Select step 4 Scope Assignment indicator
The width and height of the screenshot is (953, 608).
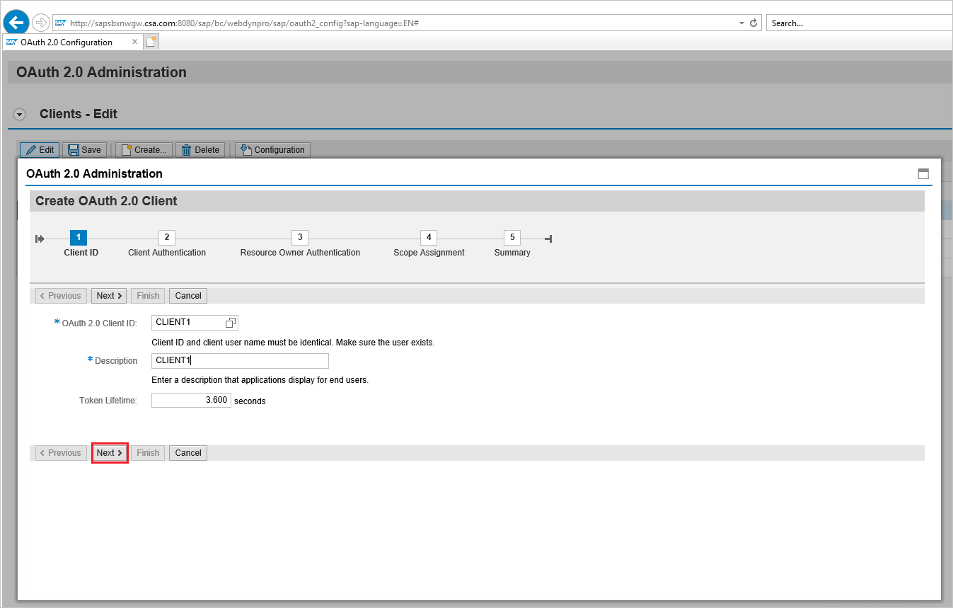[428, 237]
